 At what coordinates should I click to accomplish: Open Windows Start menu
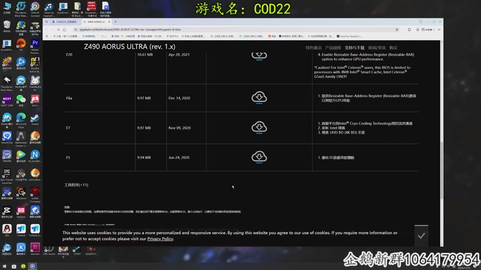[x=4, y=266]
